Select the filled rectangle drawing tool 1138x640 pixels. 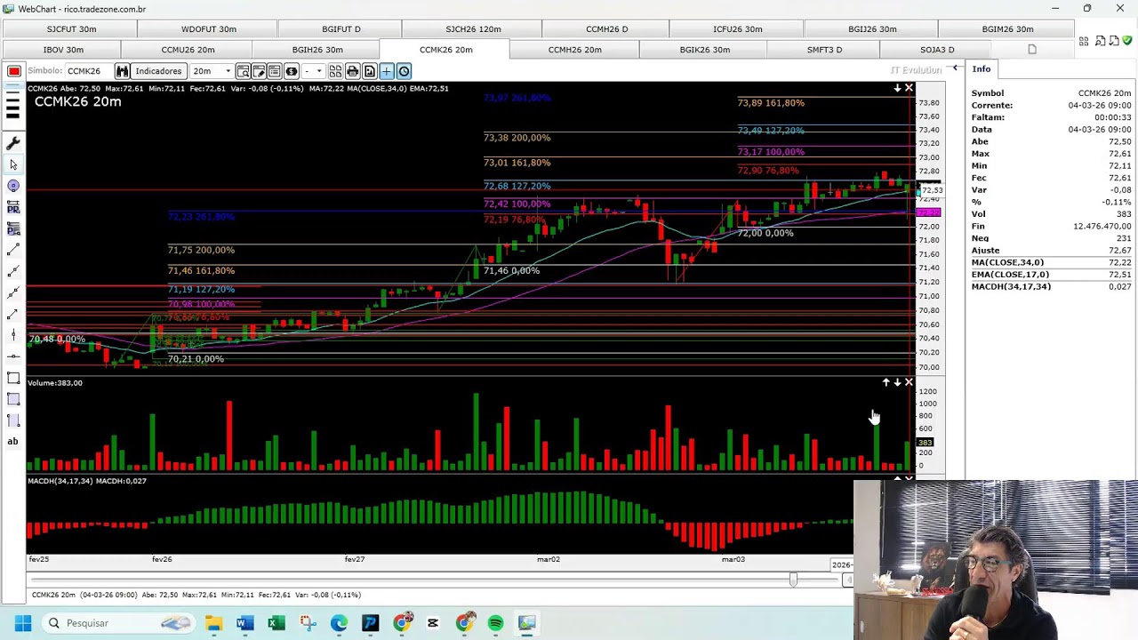(13, 399)
